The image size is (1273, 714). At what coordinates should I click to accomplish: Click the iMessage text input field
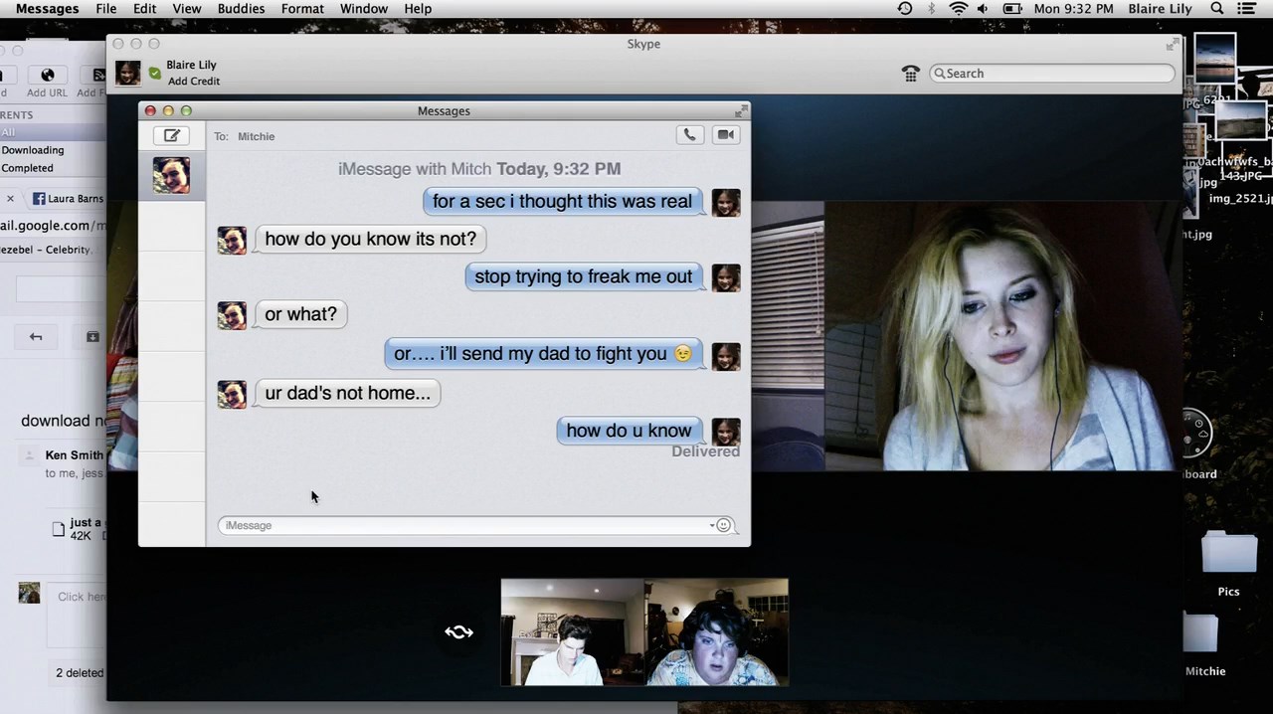click(462, 525)
